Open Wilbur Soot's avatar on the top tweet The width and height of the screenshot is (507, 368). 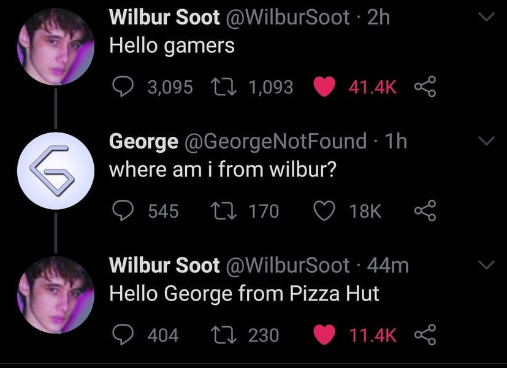(56, 47)
